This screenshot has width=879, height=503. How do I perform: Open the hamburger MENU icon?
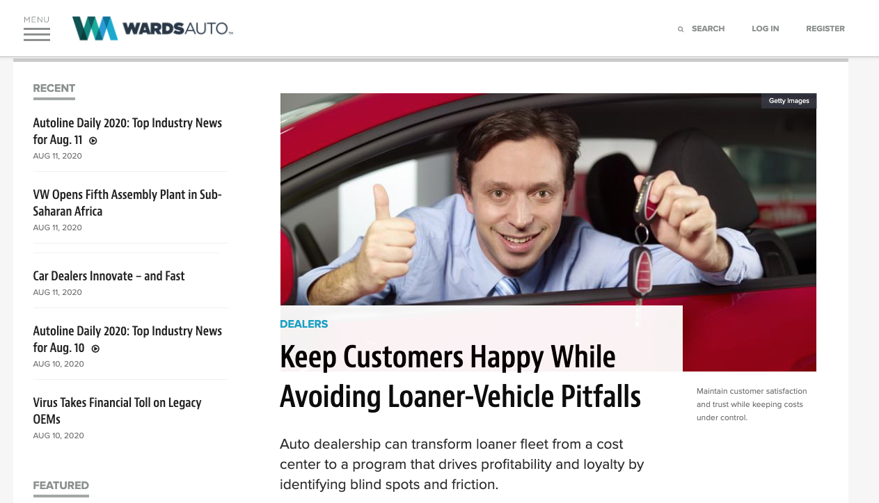(37, 34)
